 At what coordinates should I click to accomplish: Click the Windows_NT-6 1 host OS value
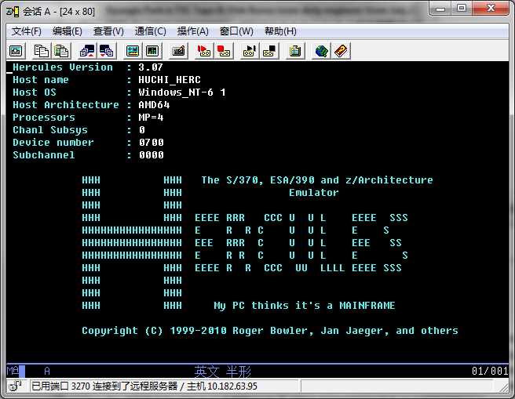click(182, 92)
